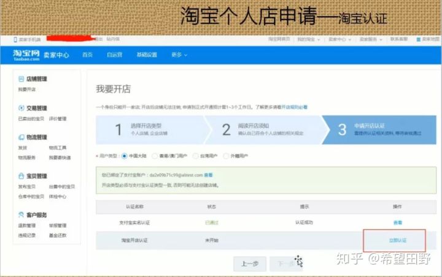This screenshot has height=277, width=442.
Task: Open the 首页 tab in navbar
Action: 87,55
